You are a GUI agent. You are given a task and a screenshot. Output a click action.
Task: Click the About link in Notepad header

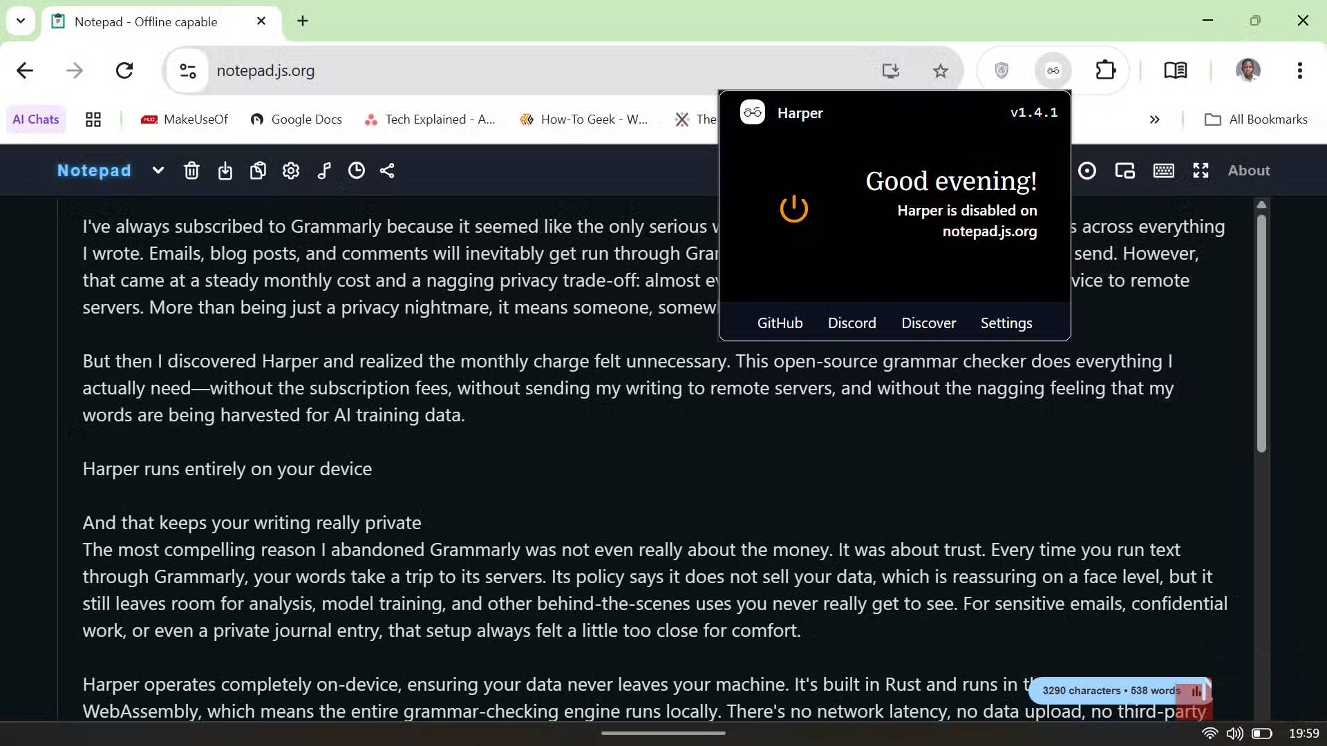coord(1248,171)
